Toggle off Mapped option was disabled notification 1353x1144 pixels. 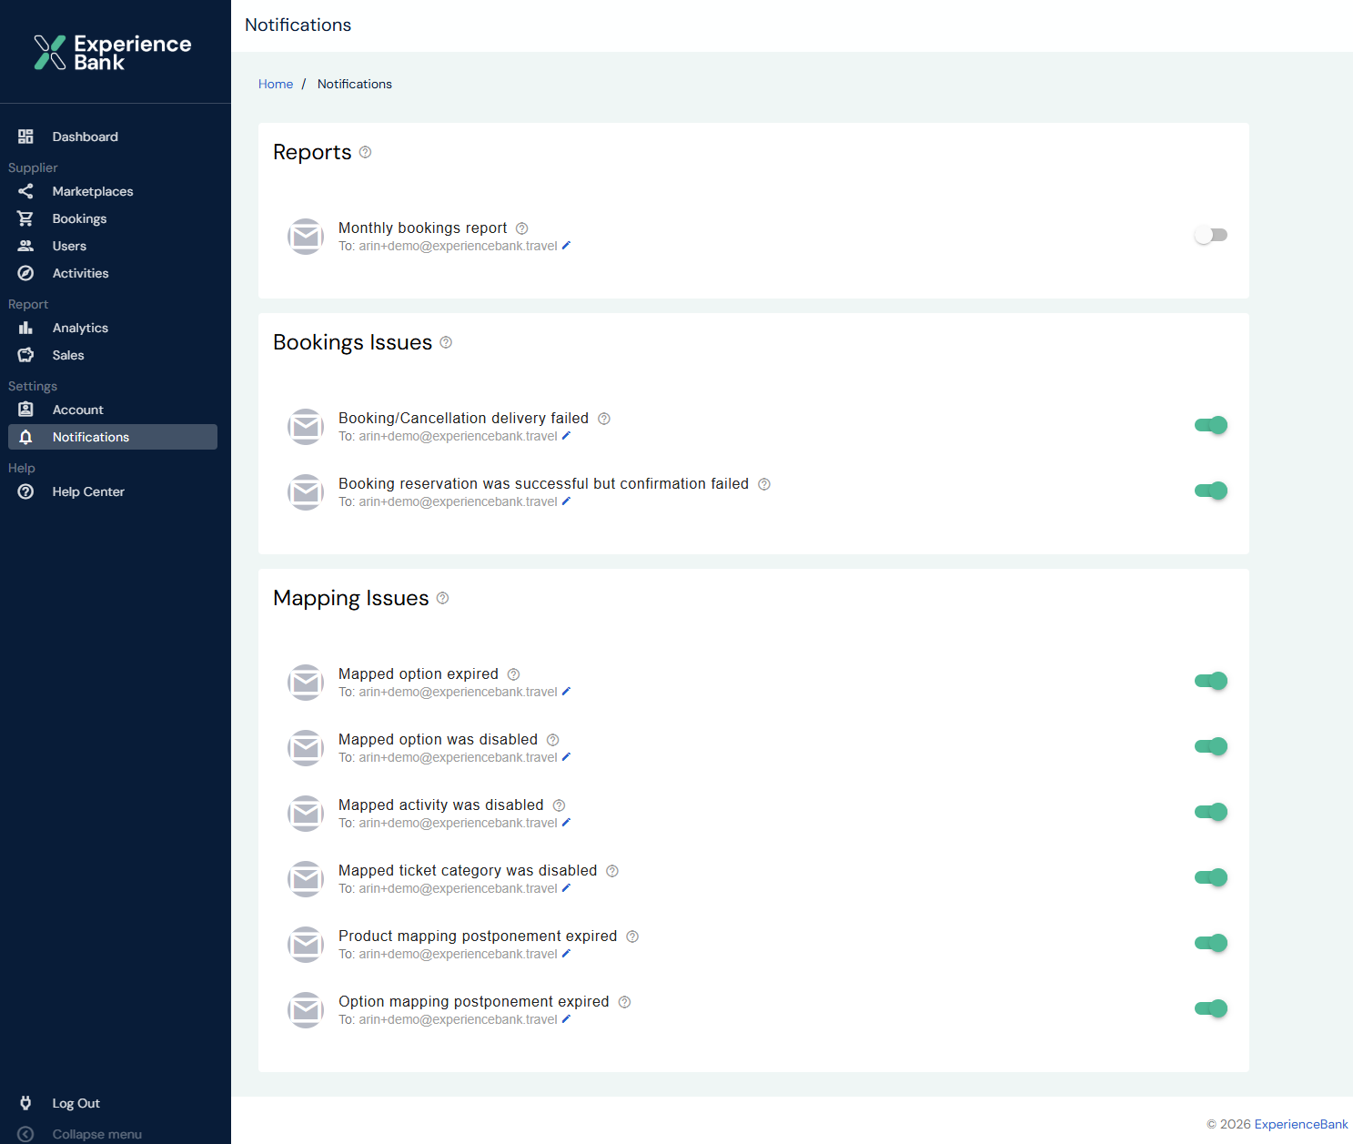(x=1210, y=746)
